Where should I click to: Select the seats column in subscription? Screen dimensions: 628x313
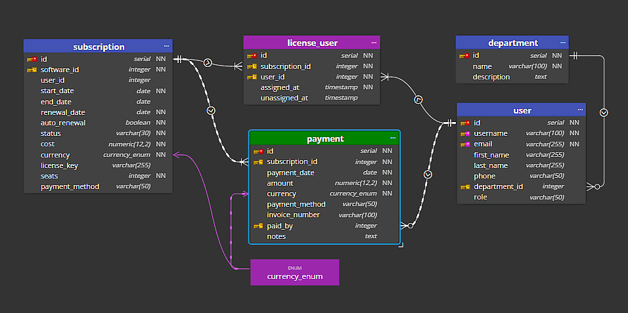tap(98, 176)
